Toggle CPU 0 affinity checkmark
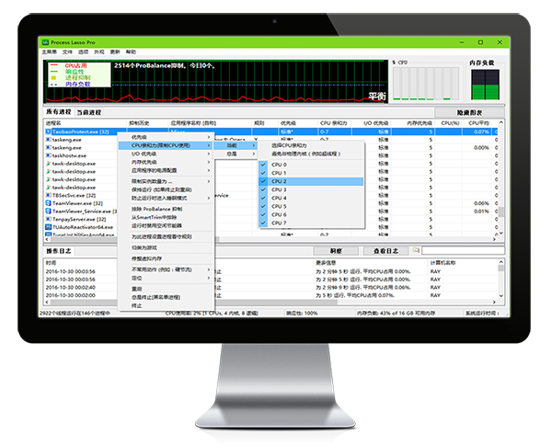Screen dimensions: 552x446 click(263, 165)
